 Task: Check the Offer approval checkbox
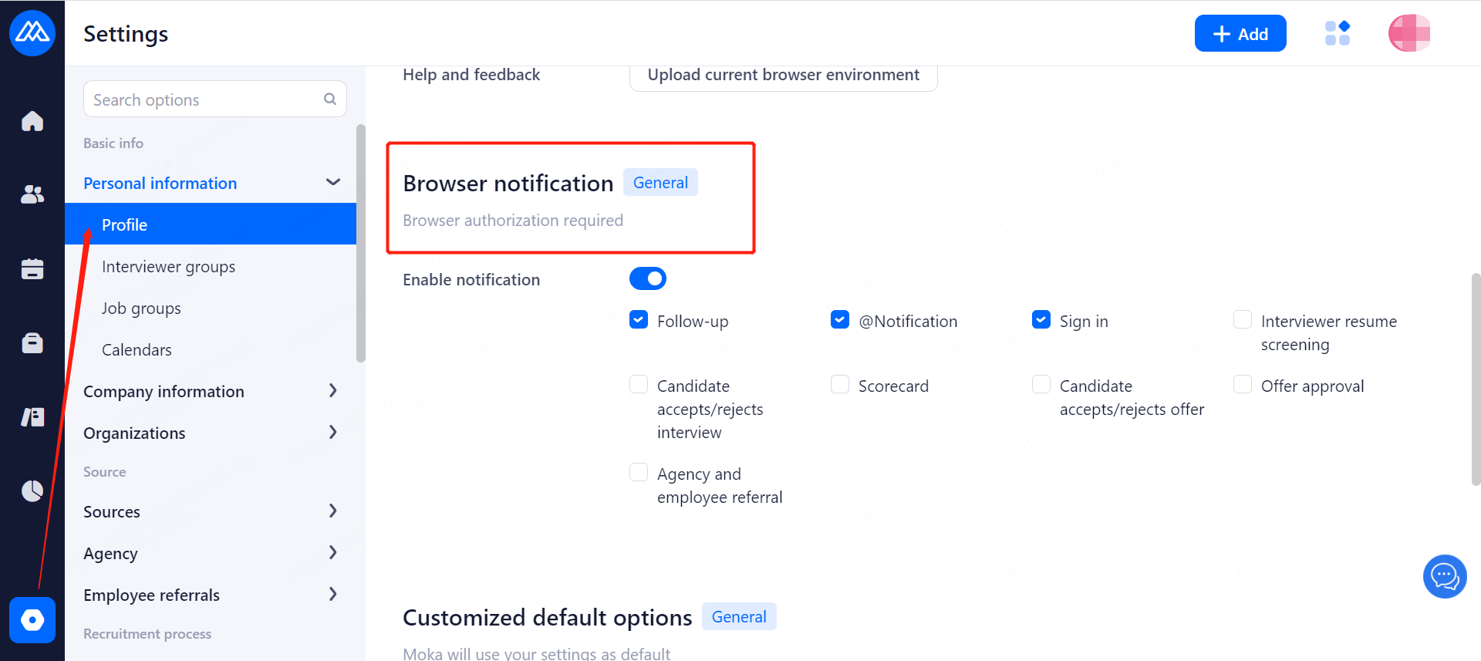1243,384
